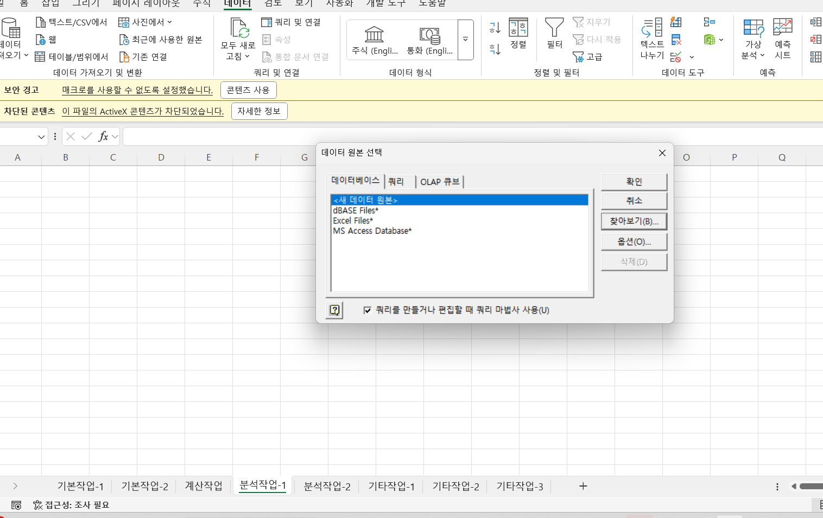This screenshot has width=823, height=518.
Task: Open the 기타작업-1 sheet tab
Action: tap(391, 487)
